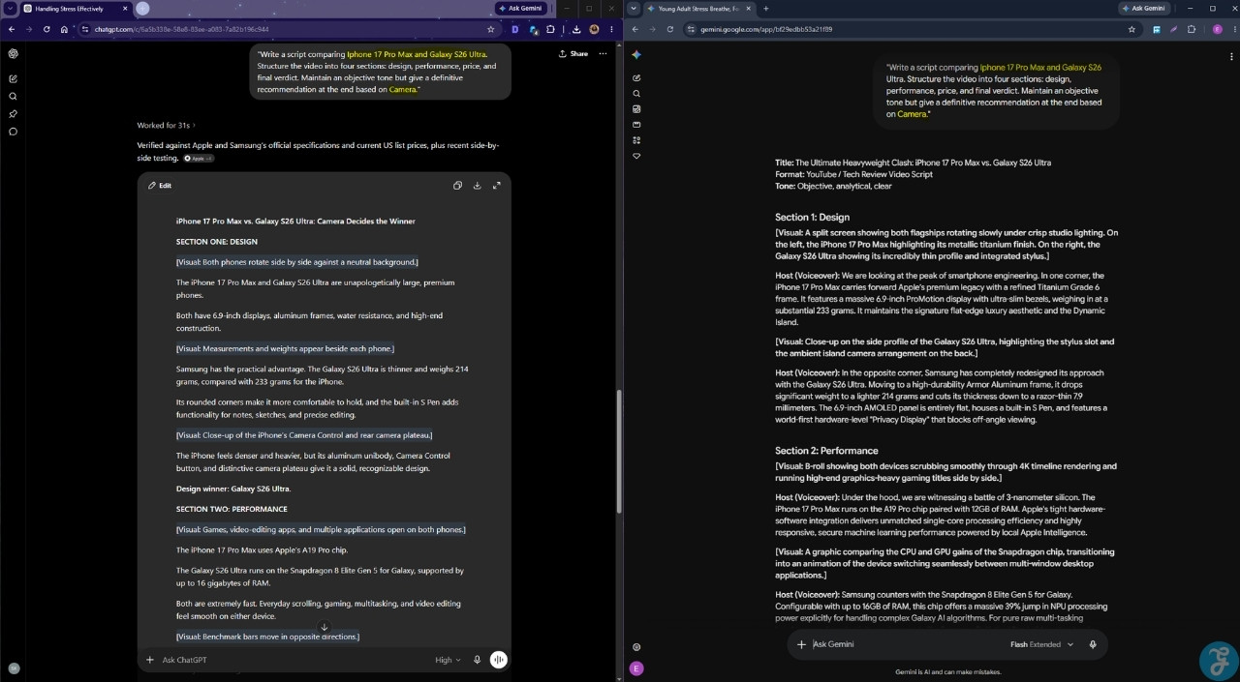Screen dimensions: 1240x682
Task: Open a new tab in right browser
Action: [x=765, y=9]
